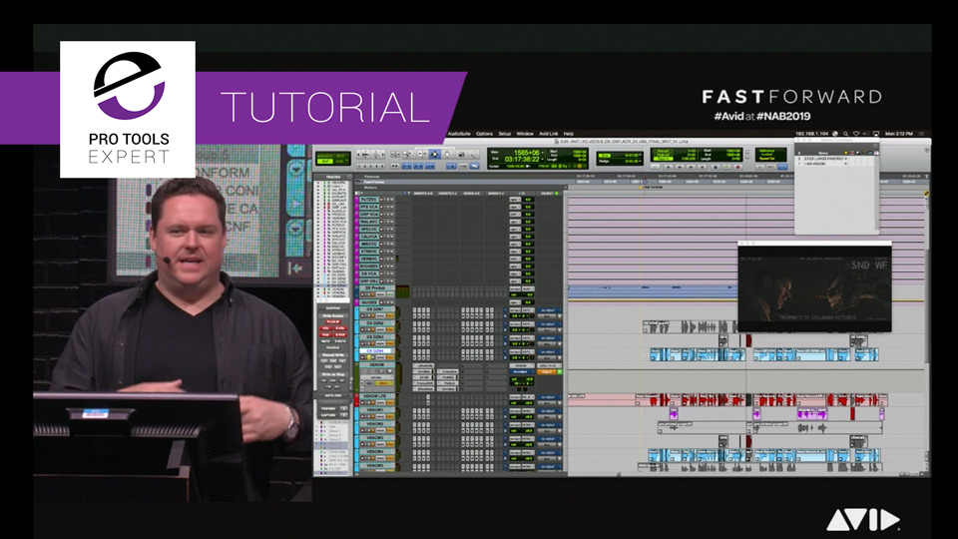Open the Setup menu
Screen dimensions: 958x539
505,133
